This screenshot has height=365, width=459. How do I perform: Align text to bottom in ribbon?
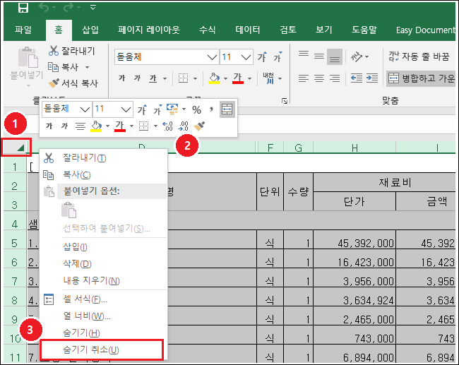click(335, 56)
